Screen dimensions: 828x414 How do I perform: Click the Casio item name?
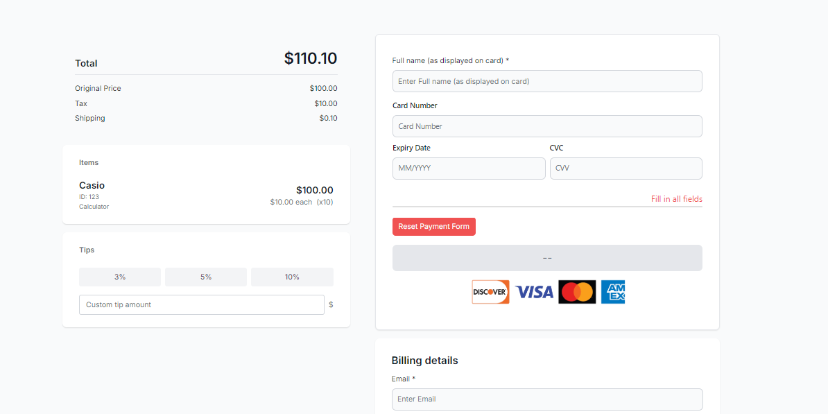(x=91, y=185)
